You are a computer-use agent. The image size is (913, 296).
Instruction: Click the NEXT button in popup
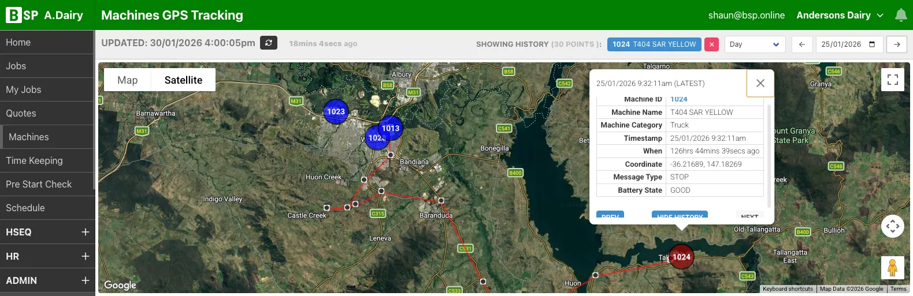[x=749, y=215]
